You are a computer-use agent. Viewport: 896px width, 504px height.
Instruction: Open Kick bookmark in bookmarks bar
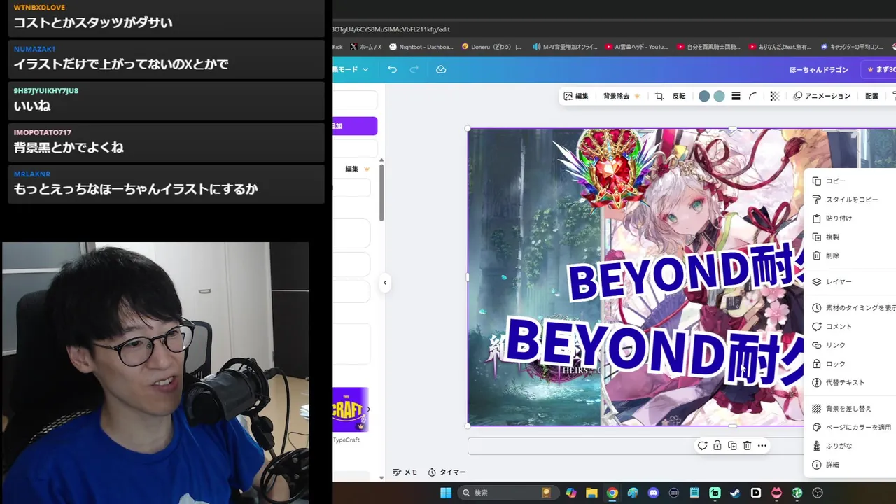(x=337, y=47)
